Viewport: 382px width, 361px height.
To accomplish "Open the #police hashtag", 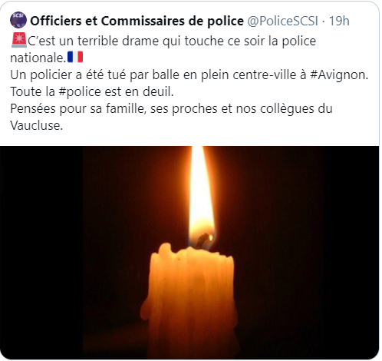I will 80,91.
